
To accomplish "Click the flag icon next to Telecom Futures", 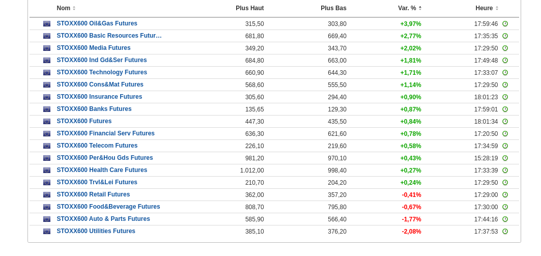I will (x=47, y=146).
